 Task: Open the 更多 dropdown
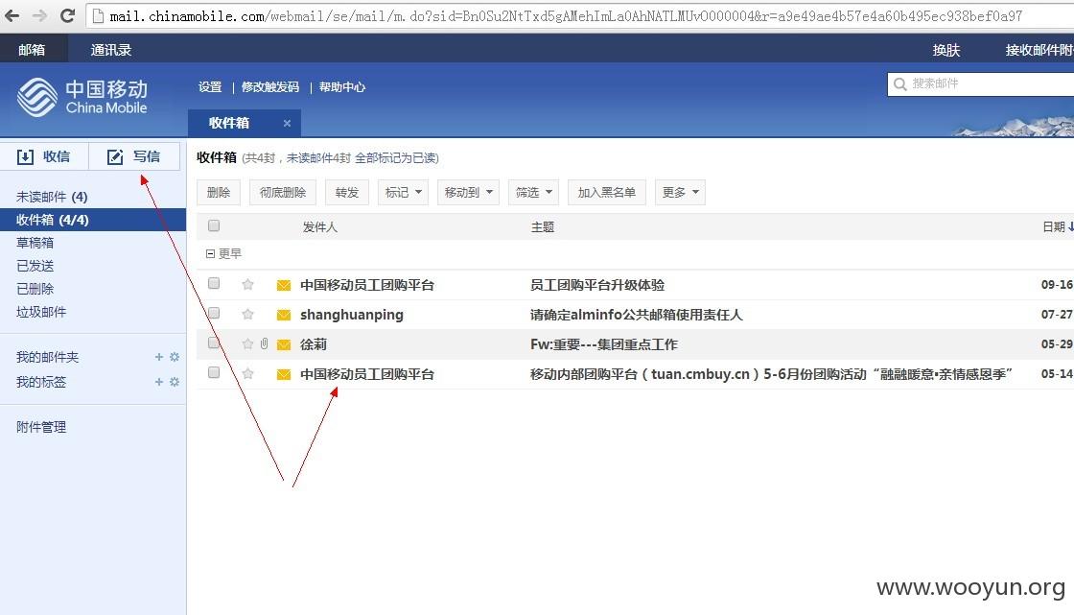[680, 192]
